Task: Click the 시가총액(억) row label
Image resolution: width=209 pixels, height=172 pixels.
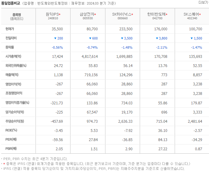Action: pos(13,56)
